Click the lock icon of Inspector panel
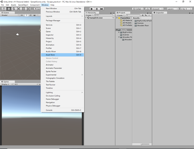The height and width of the screenshot is (149, 194). pyautogui.click(x=190, y=13)
